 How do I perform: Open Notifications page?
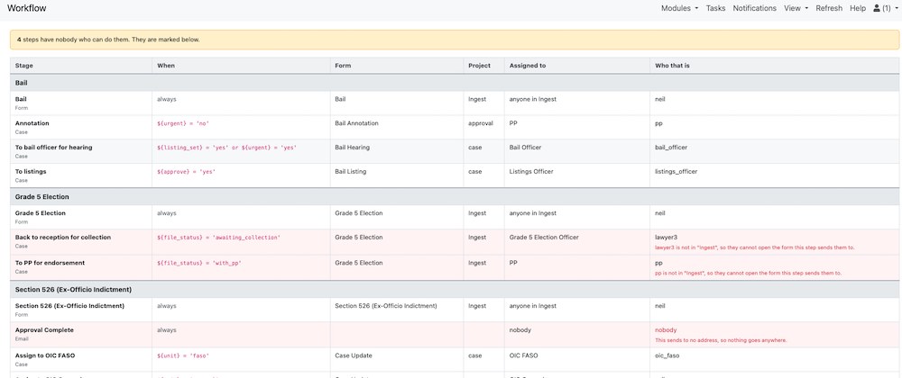click(x=754, y=8)
